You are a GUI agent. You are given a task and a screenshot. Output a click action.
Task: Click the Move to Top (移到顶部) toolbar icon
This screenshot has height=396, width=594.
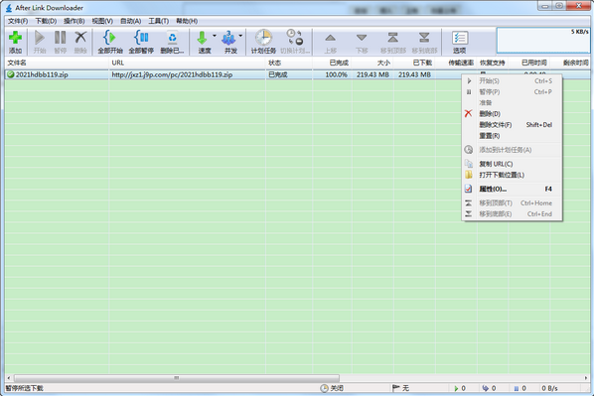pyautogui.click(x=392, y=38)
